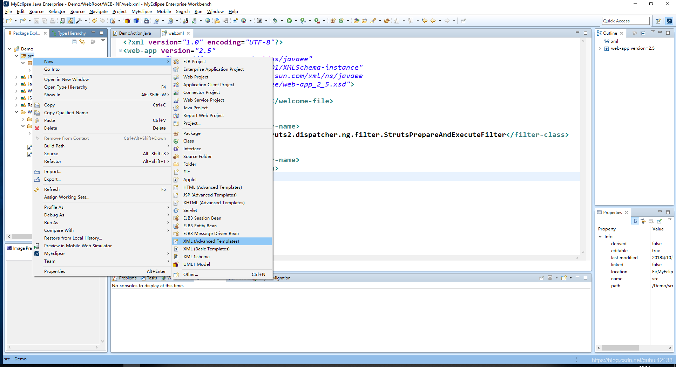Click the Save icon in the toolbar
The width and height of the screenshot is (676, 367).
coord(36,21)
